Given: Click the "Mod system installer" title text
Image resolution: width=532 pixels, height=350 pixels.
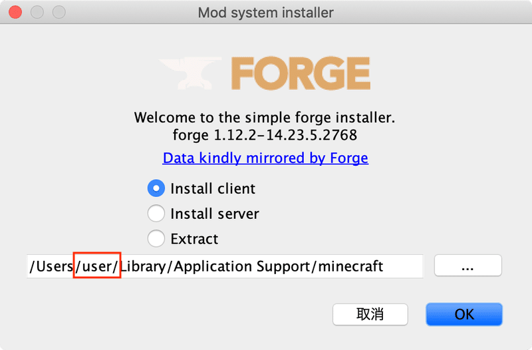Looking at the screenshot, I should tap(266, 13).
